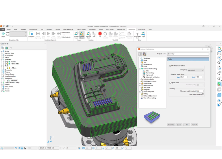Open the help icon in main title bar
The image size is (222, 159).
tap(203, 26)
